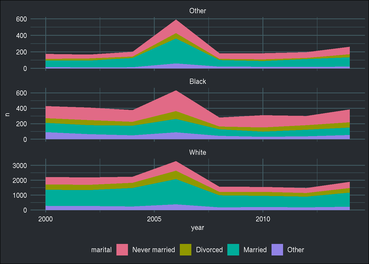Click the marital legend title

click(101, 250)
